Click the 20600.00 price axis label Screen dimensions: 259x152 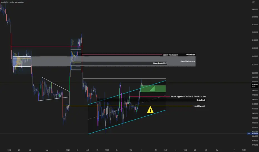click(x=255, y=77)
